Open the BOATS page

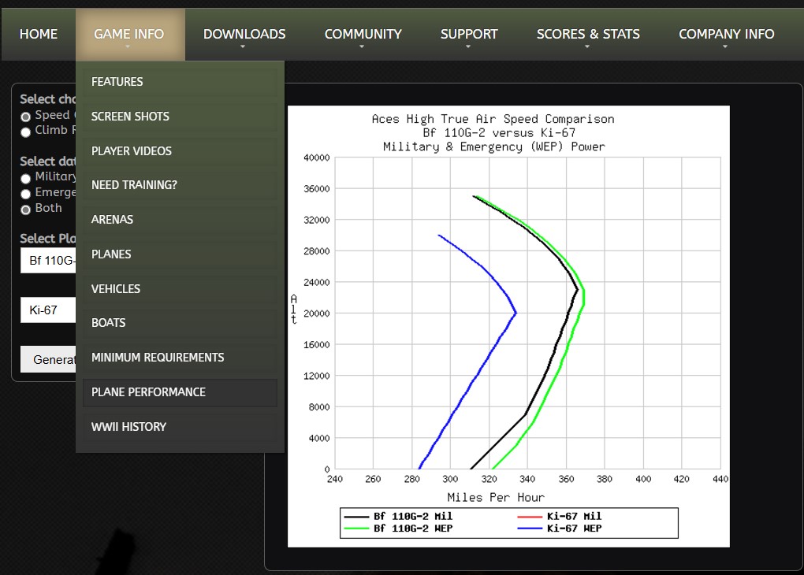click(180, 323)
